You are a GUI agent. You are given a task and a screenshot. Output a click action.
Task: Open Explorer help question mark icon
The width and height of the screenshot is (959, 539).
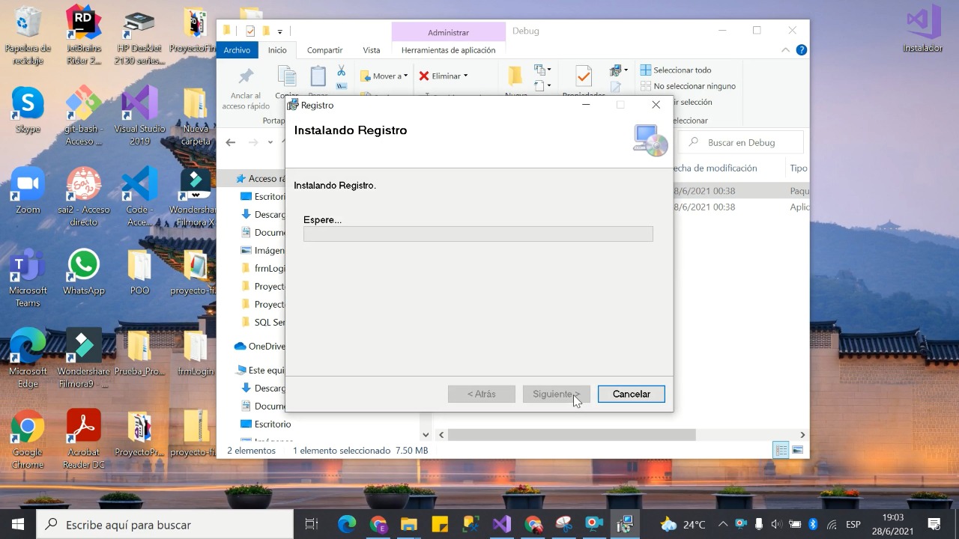pyautogui.click(x=801, y=50)
